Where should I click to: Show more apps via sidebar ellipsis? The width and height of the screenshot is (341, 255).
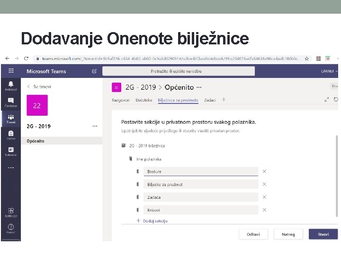pos(11,168)
